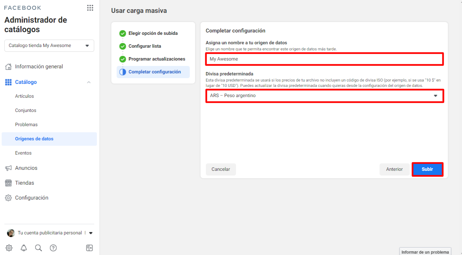462x255 pixels.
Task: Click the gear icon beside Configuración
Action: click(x=8, y=198)
